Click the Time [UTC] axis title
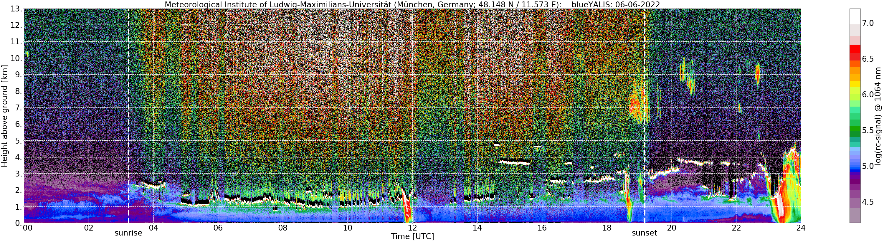Viewport: 884px width, 242px height. 412,236
